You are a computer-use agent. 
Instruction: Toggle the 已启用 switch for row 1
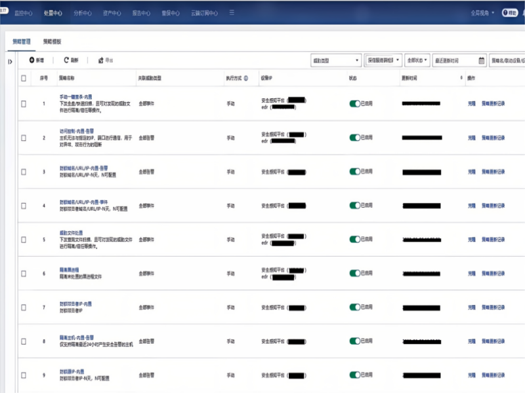point(355,103)
